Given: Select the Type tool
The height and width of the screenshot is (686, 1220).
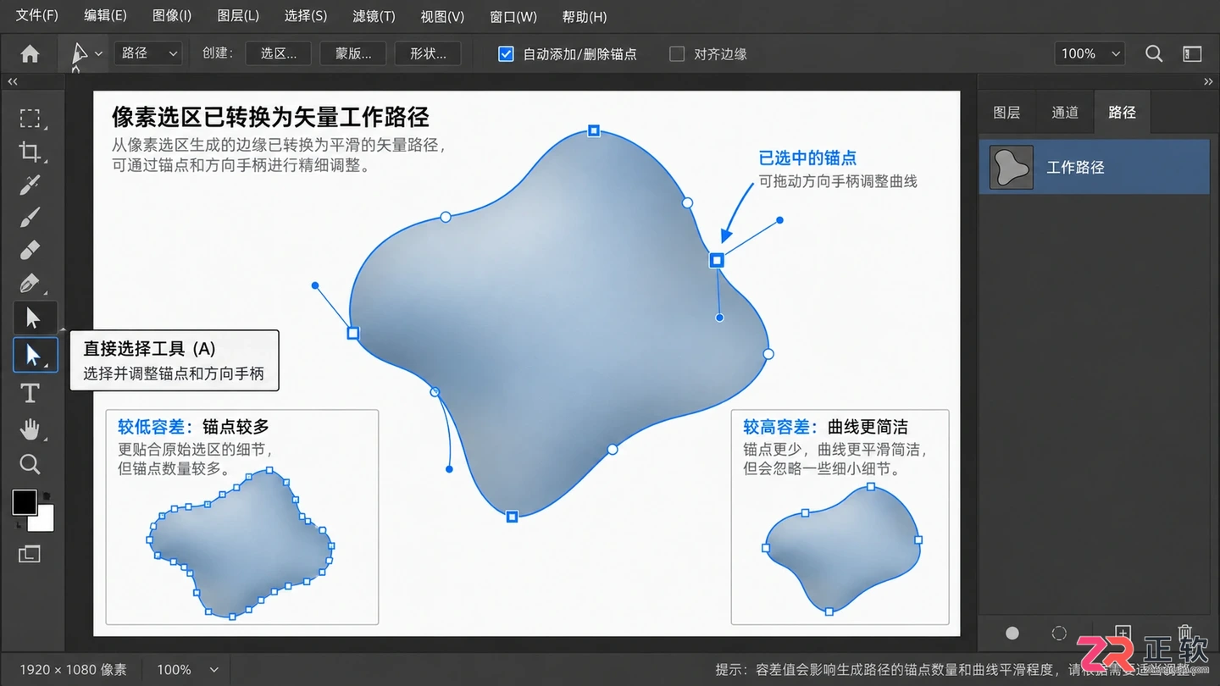Looking at the screenshot, I should [x=30, y=393].
